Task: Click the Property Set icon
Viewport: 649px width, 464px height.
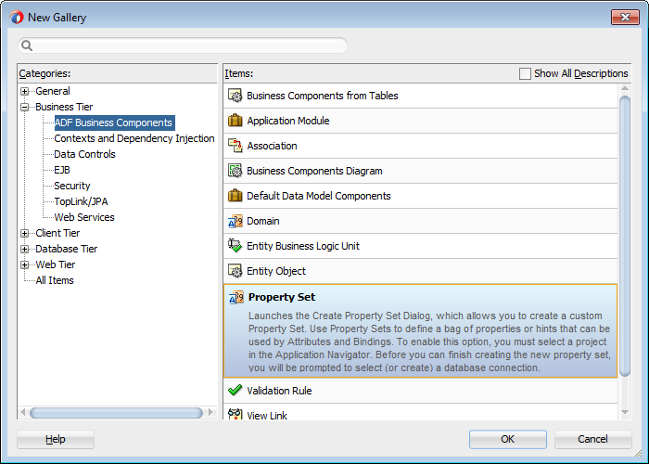Action: 235,298
